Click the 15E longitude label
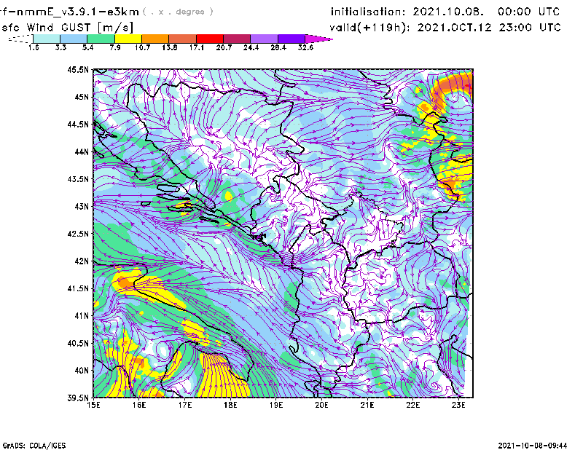Image resolution: width=583 pixels, height=450 pixels. coord(93,405)
